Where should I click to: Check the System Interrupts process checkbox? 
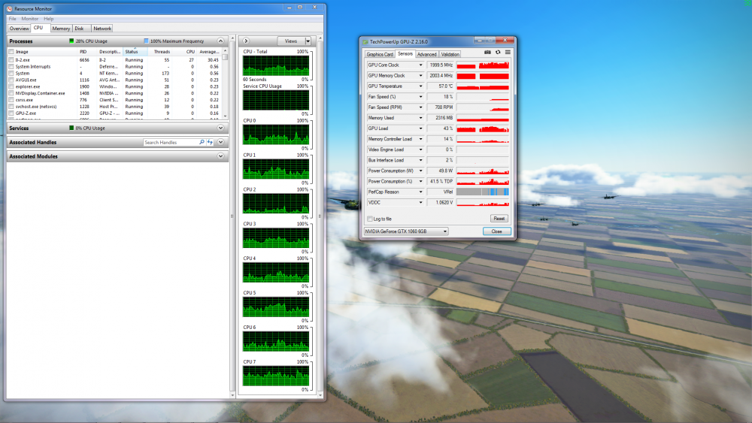(x=11, y=67)
